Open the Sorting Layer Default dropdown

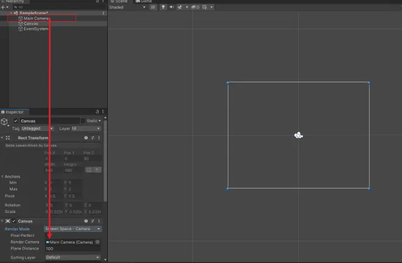click(73, 258)
